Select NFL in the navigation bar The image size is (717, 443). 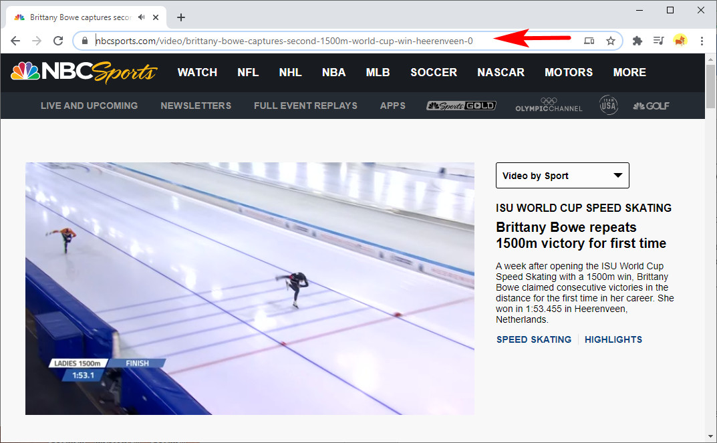coord(247,72)
